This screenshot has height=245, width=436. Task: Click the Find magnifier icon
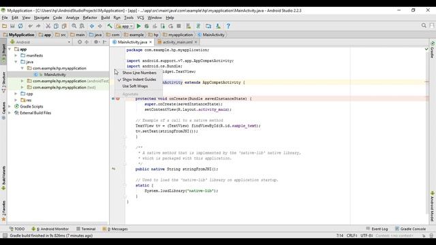(x=74, y=26)
